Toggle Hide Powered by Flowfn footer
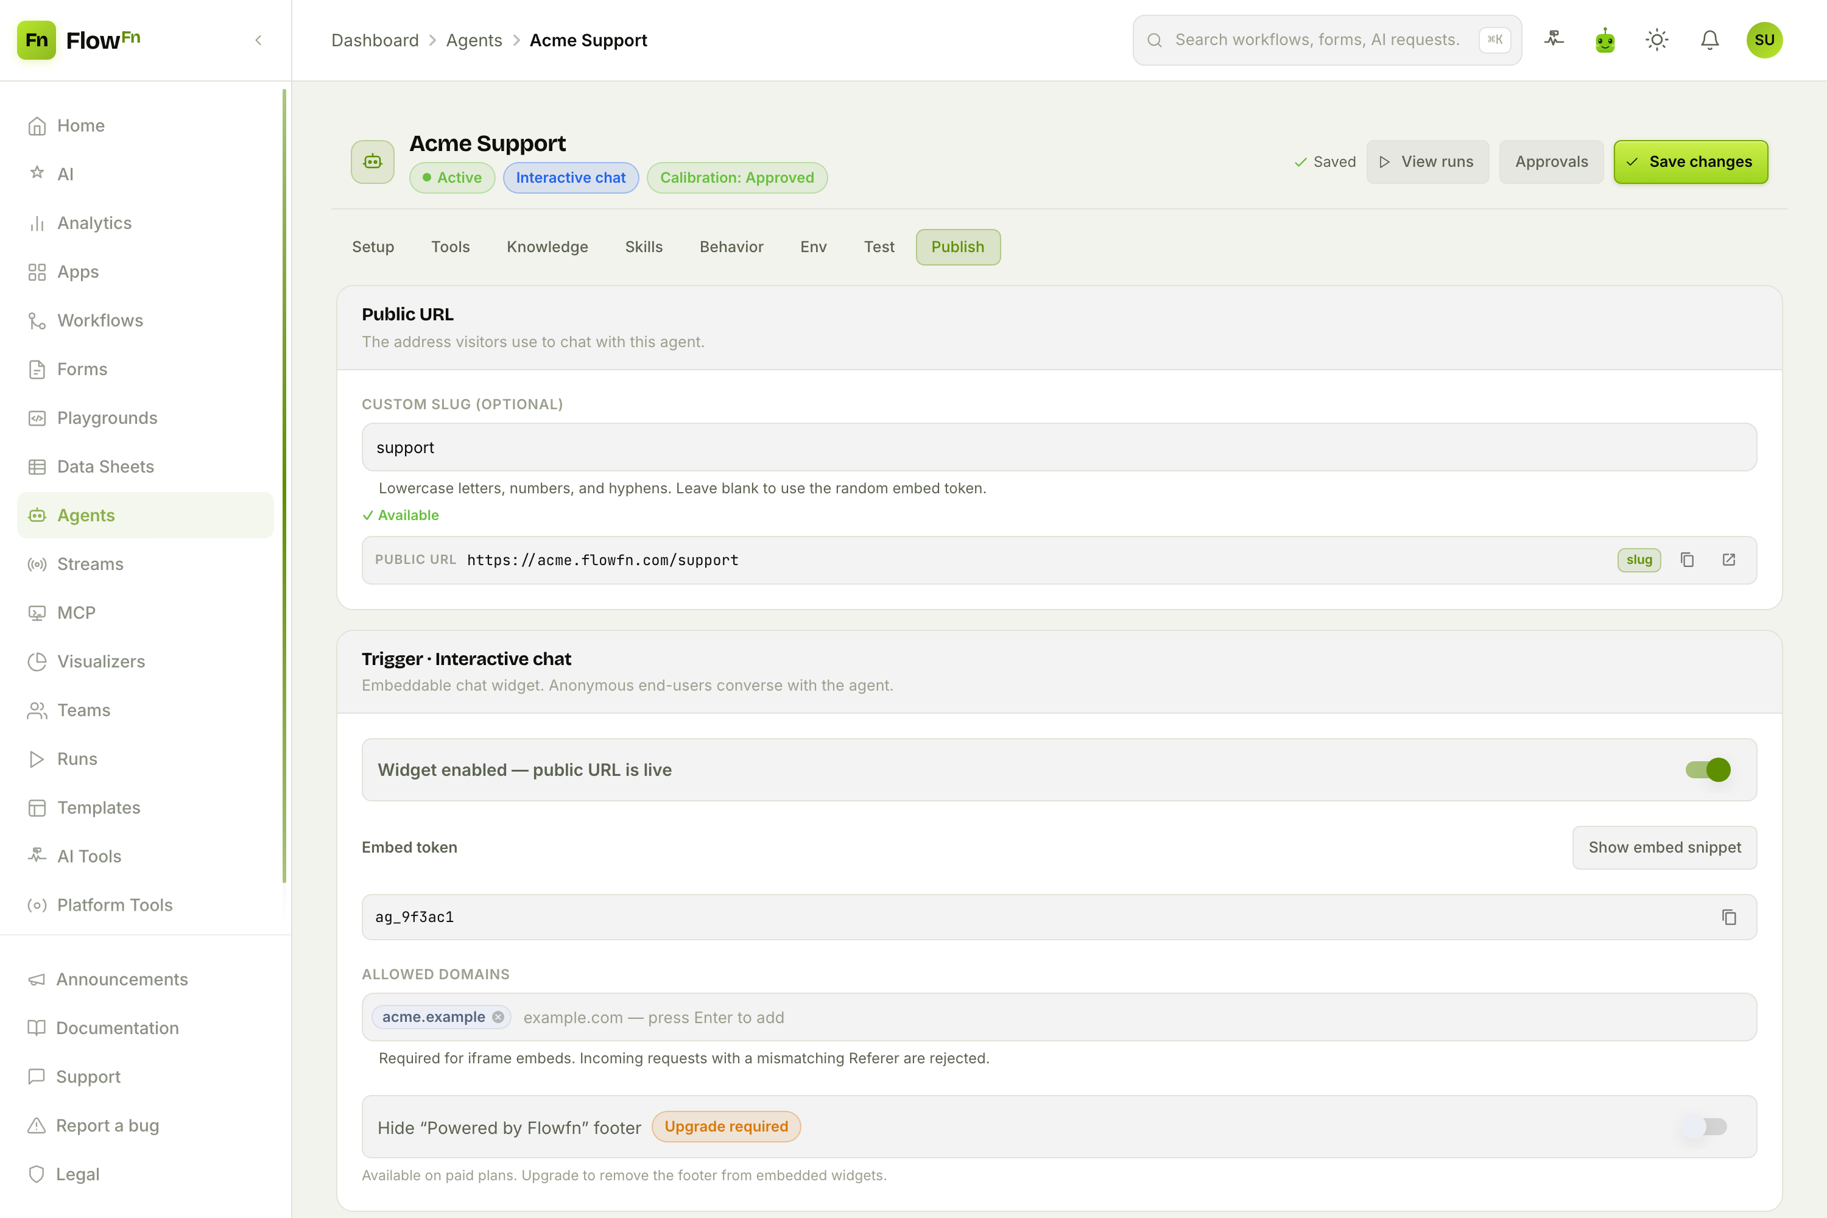1827x1218 pixels. click(1706, 1126)
